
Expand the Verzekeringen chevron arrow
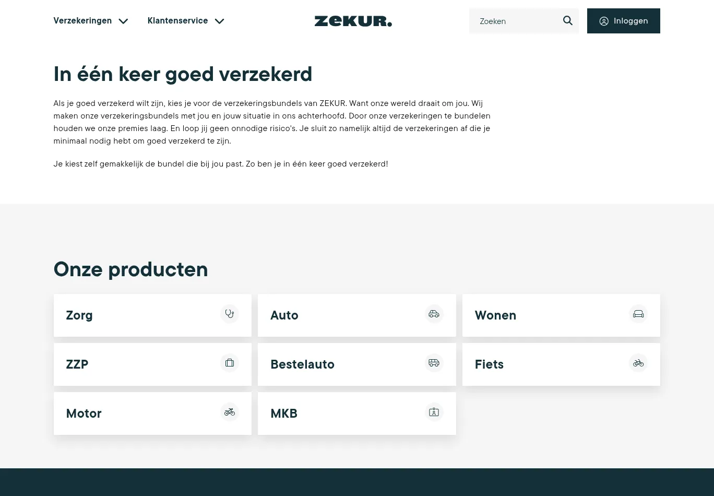(123, 21)
